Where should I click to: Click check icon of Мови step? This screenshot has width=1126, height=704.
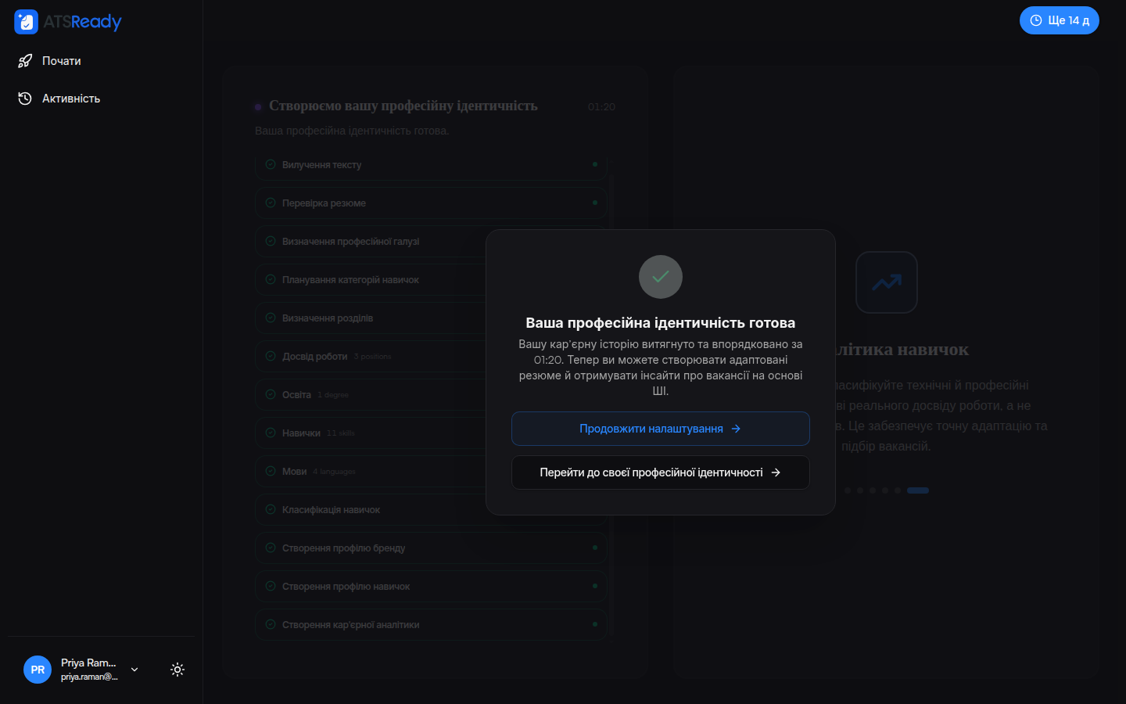(x=271, y=471)
